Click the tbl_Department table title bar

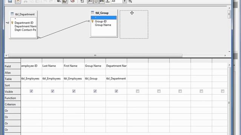tap(23, 14)
